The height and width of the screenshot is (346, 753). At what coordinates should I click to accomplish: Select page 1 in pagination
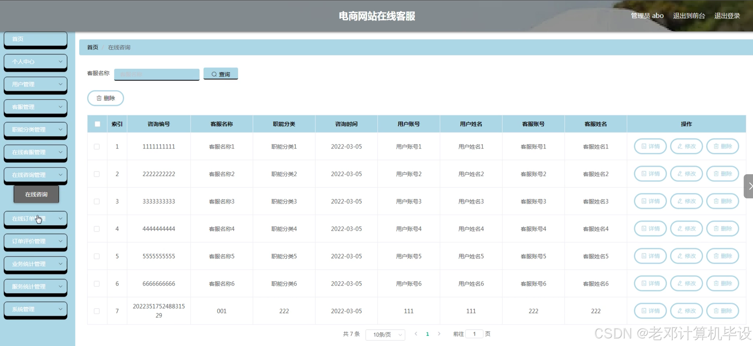427,334
